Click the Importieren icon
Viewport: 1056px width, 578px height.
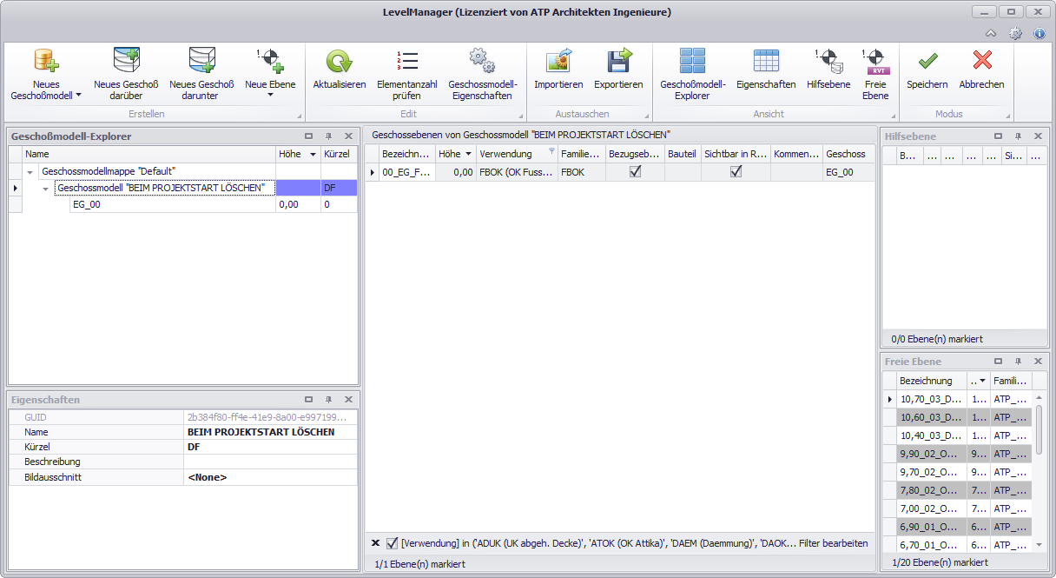[x=558, y=61]
